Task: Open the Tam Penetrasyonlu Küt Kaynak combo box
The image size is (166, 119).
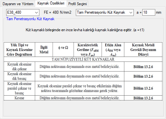Action: (x=105, y=12)
